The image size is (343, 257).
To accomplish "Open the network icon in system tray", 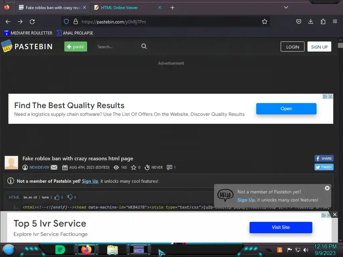I will (297, 250).
